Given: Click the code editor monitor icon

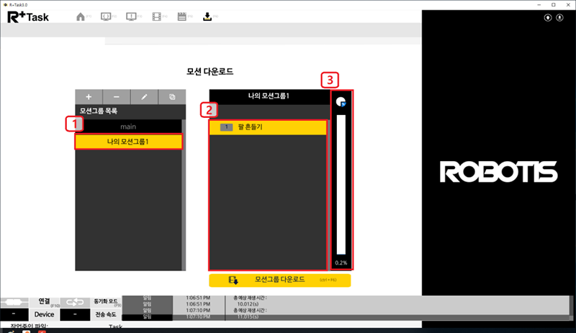Looking at the screenshot, I should pyautogui.click(x=106, y=16).
